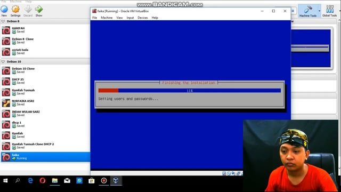Click the running faika VM's OS icon
Image resolution: width=341 pixels, height=192 pixels.
click(x=6, y=157)
